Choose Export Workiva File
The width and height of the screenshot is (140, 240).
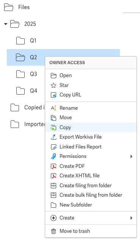tap(91, 137)
